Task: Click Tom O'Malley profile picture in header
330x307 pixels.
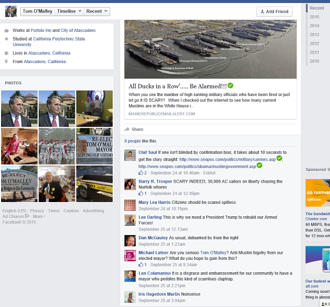Action: click(11, 11)
